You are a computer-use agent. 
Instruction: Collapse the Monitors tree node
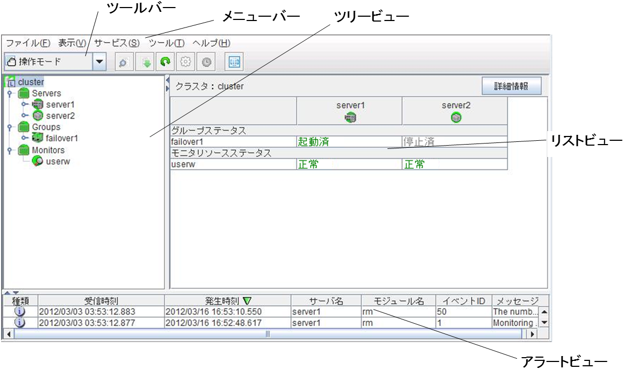tap(9, 151)
